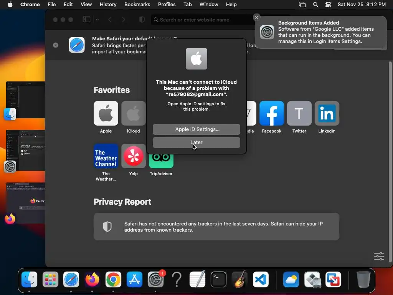Image resolution: width=393 pixels, height=295 pixels.
Task: Select the Finder window thumbnail in Stage Manager
Action: (26, 99)
